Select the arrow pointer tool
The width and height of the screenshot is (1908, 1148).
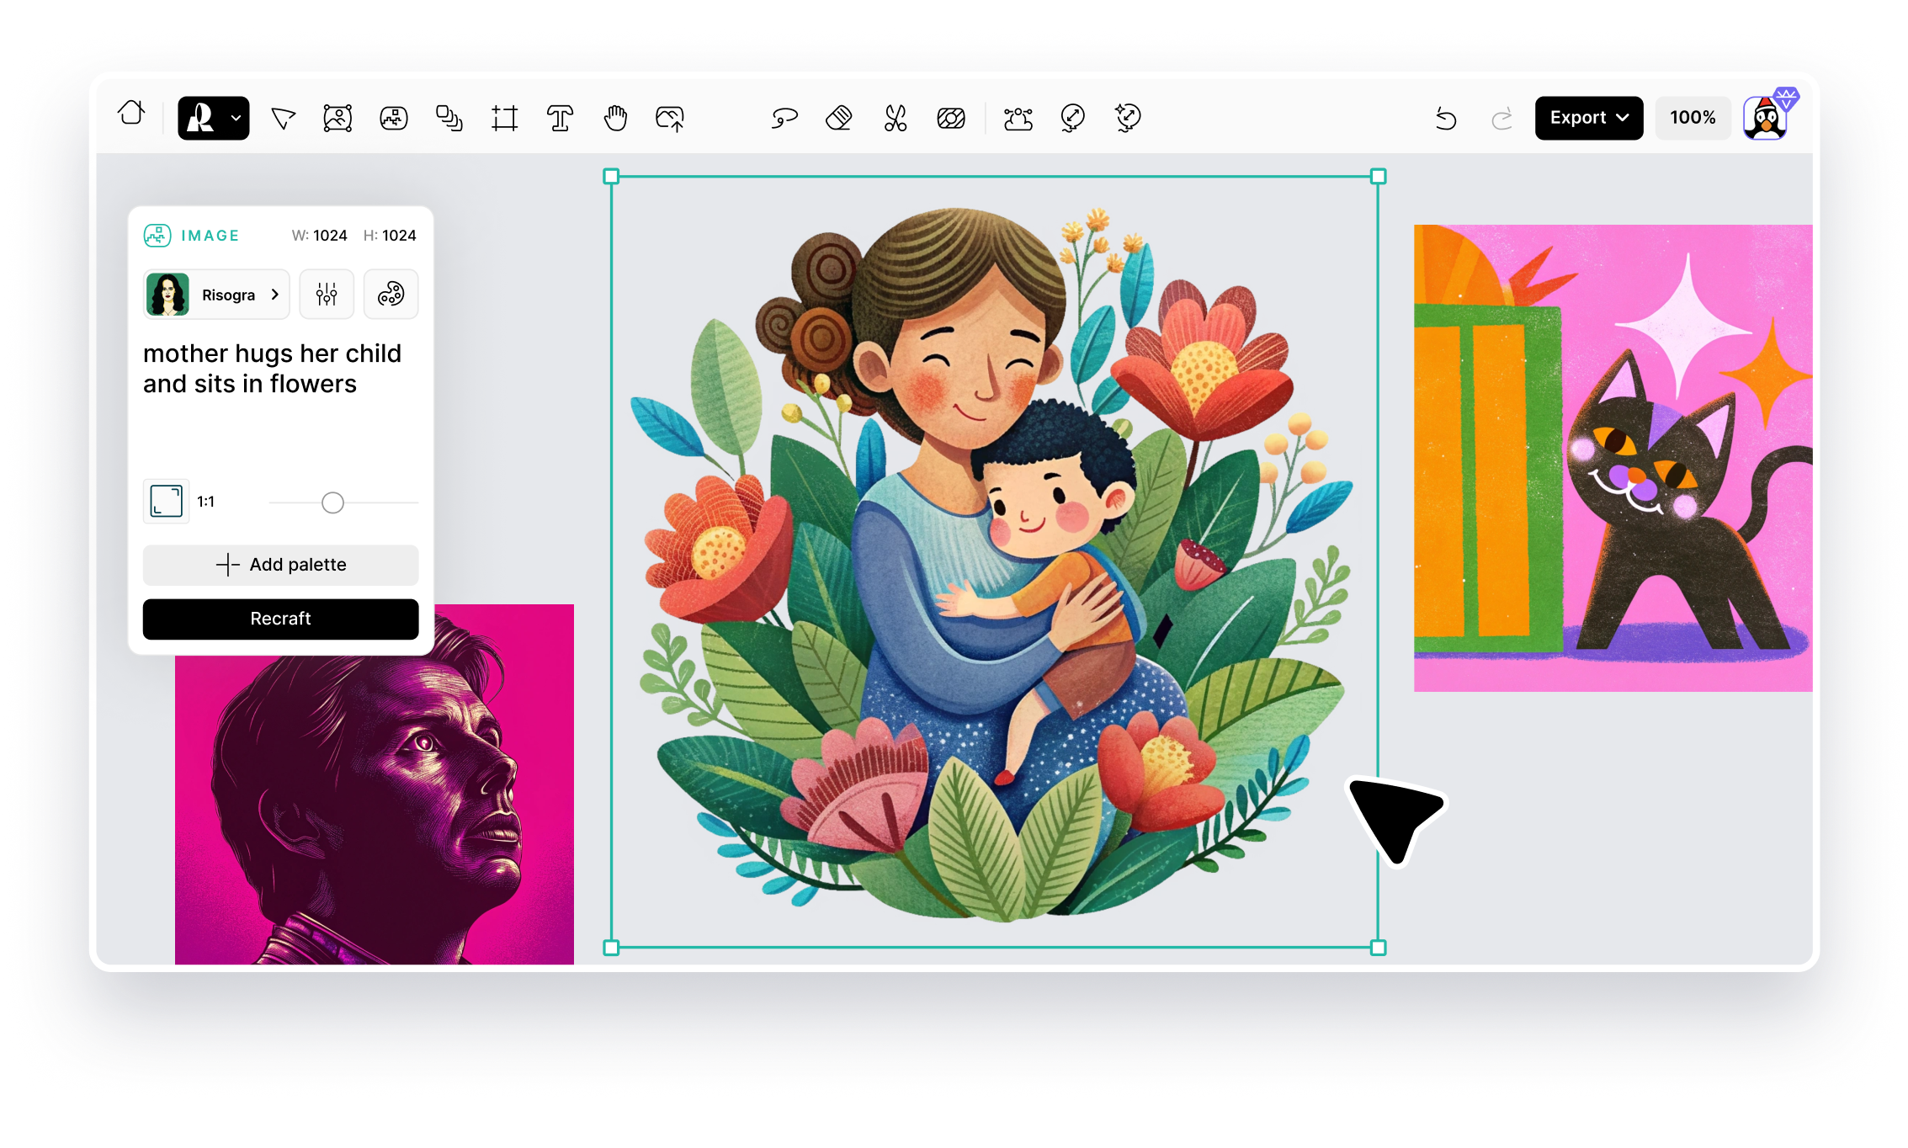pos(284,118)
